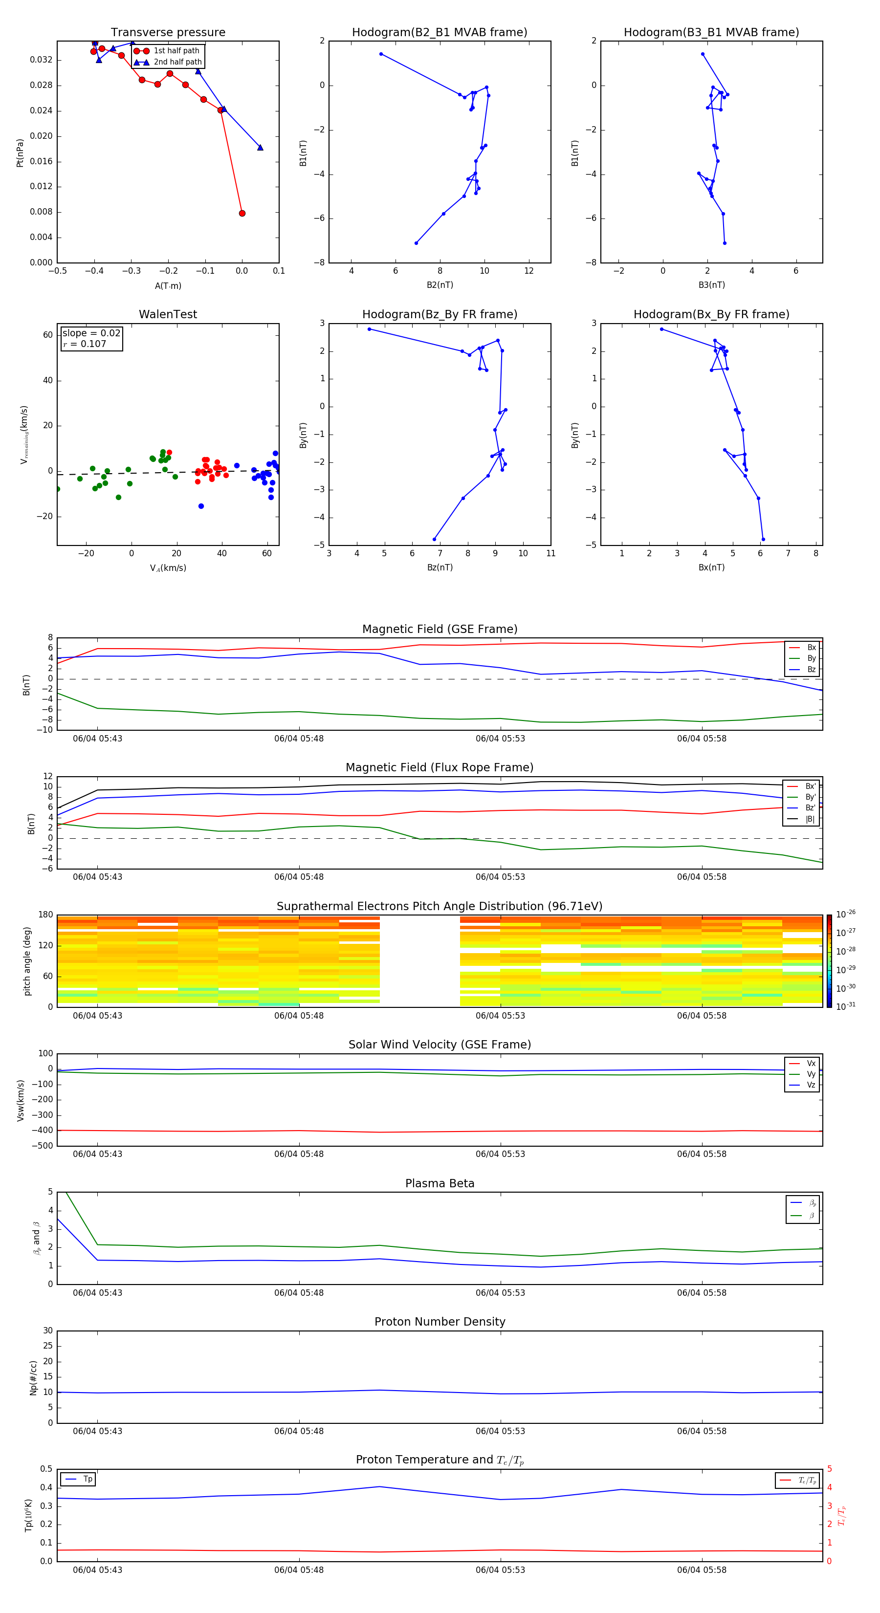880x1613 pixels.
Task: Click the 'WalenTest' plot title
Action: [168, 314]
